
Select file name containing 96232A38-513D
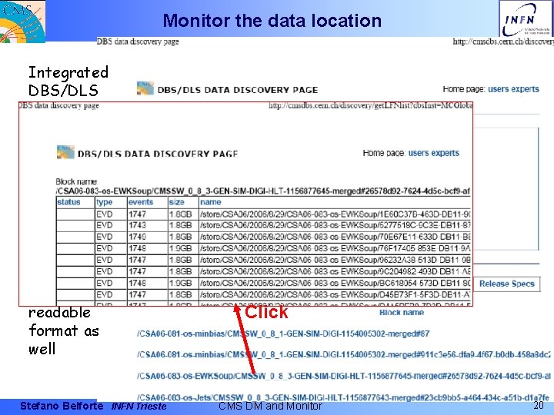[x=335, y=260]
